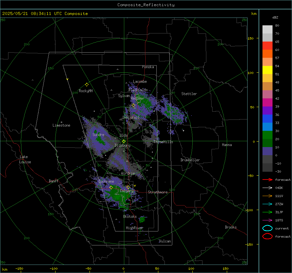Click the Banff label
Viewport: 292px width, 273px height.
tap(54, 181)
